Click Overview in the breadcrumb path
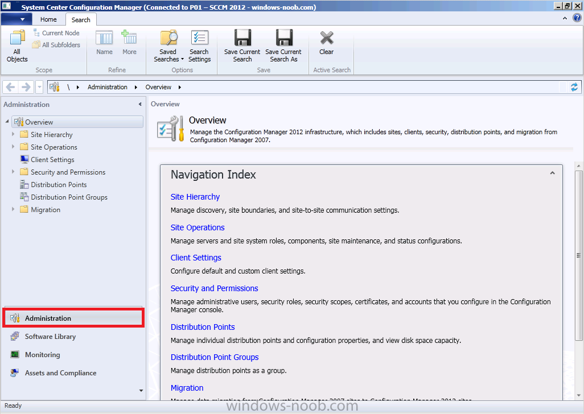 [158, 87]
